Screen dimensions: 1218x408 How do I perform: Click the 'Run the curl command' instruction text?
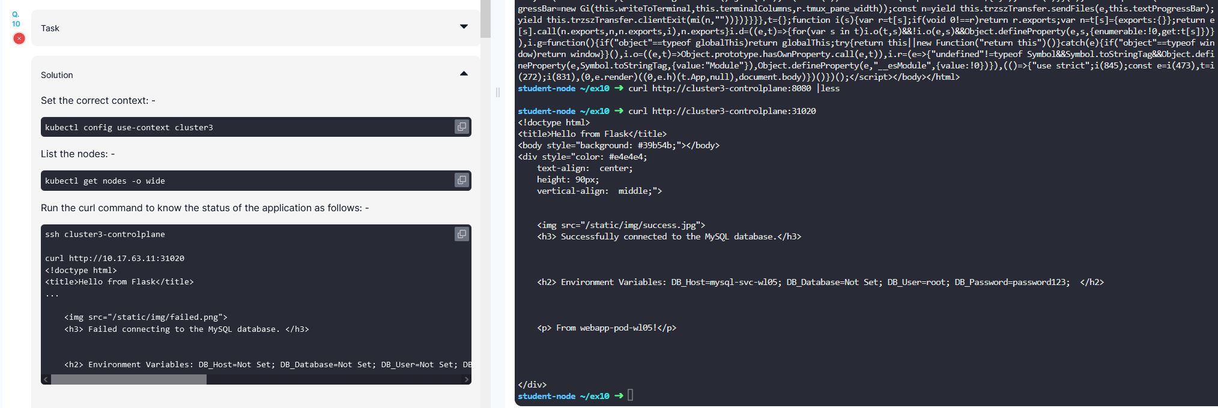[x=205, y=208]
